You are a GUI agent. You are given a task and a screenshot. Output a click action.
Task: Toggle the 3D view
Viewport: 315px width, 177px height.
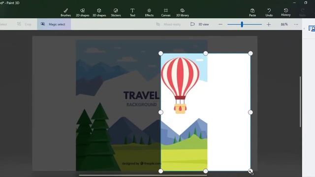199,24
